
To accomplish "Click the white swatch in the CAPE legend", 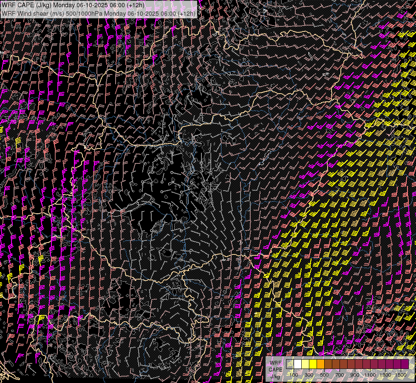I will 298,364.
